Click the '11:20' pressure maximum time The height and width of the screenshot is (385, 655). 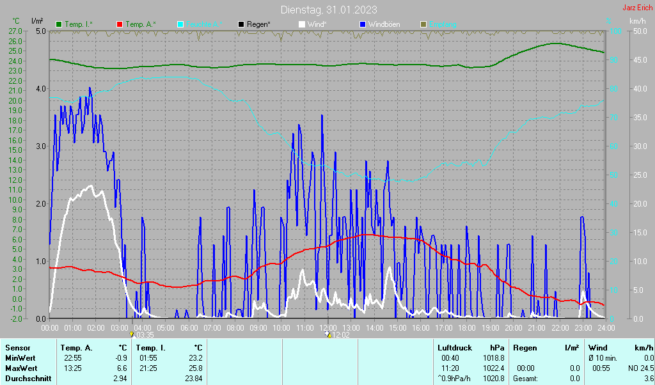click(450, 369)
